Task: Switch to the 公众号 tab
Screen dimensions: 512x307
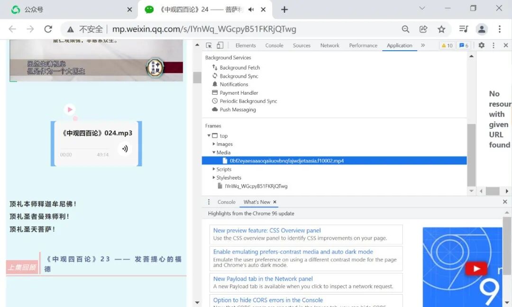Action: (x=70, y=9)
